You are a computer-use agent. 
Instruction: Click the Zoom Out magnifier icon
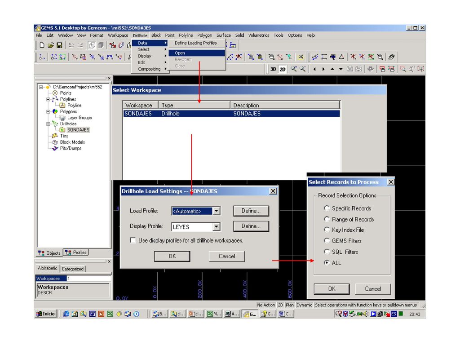(302, 69)
